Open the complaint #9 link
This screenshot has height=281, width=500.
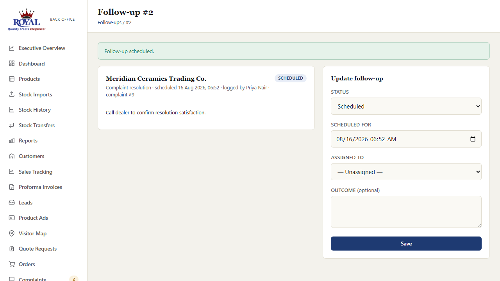120,94
